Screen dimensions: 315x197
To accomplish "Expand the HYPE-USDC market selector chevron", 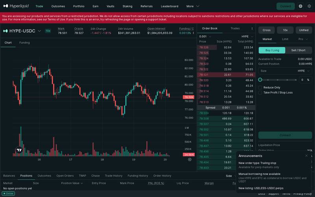I will (39, 31).
